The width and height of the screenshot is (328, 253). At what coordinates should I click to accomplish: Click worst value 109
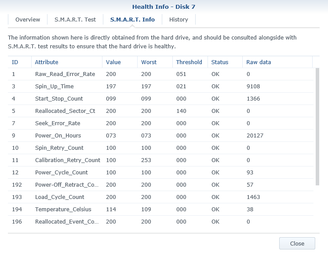(146, 210)
